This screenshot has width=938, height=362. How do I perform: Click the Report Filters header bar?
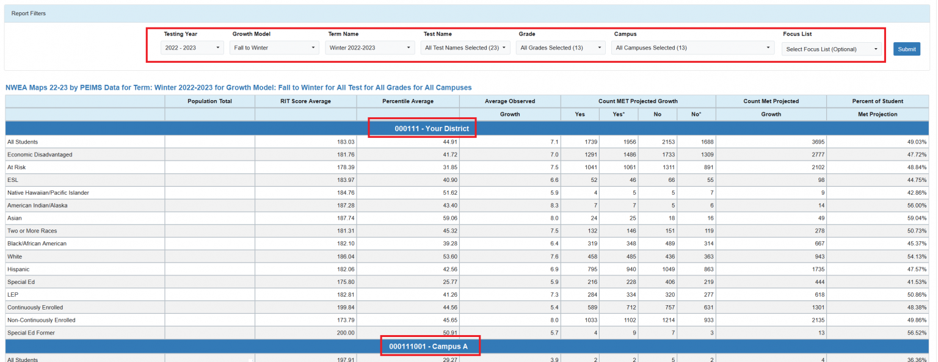click(x=28, y=12)
